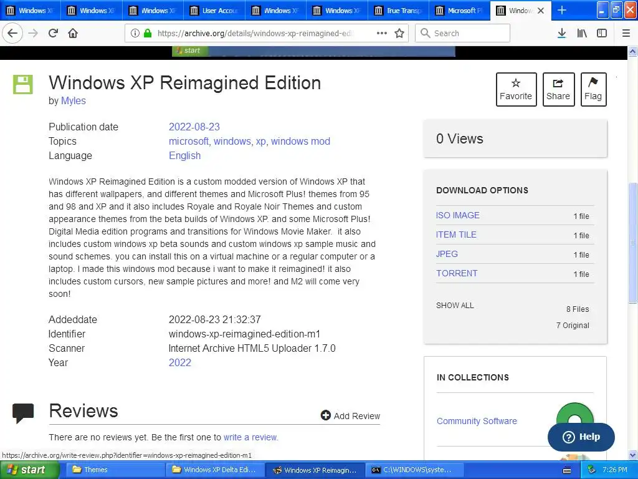This screenshot has height=479, width=638.
Task: Favorite this archive item
Action: (516, 89)
